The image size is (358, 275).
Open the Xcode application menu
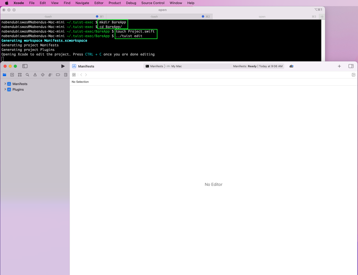point(19,3)
